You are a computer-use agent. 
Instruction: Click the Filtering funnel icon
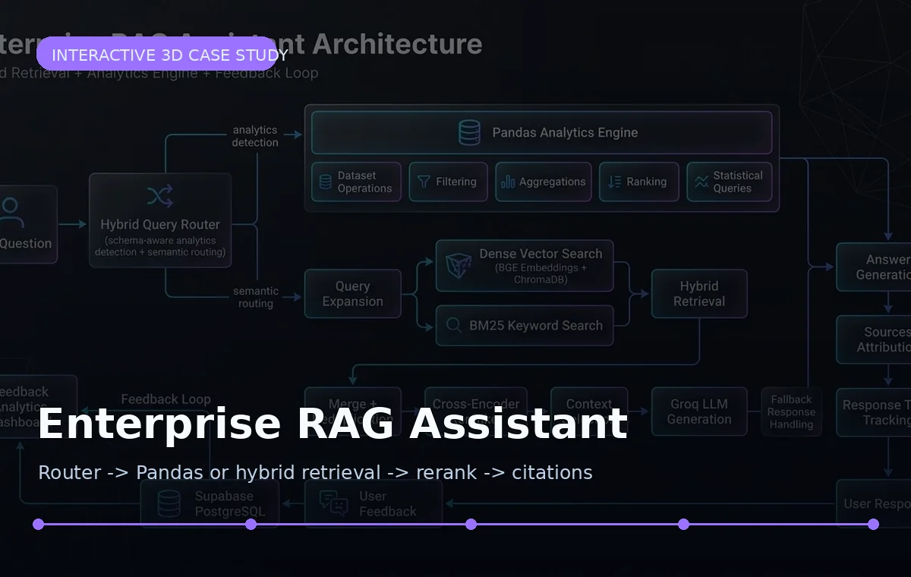coord(424,182)
